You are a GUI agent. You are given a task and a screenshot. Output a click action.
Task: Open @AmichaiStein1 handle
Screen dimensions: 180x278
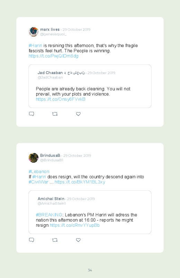click(52, 204)
